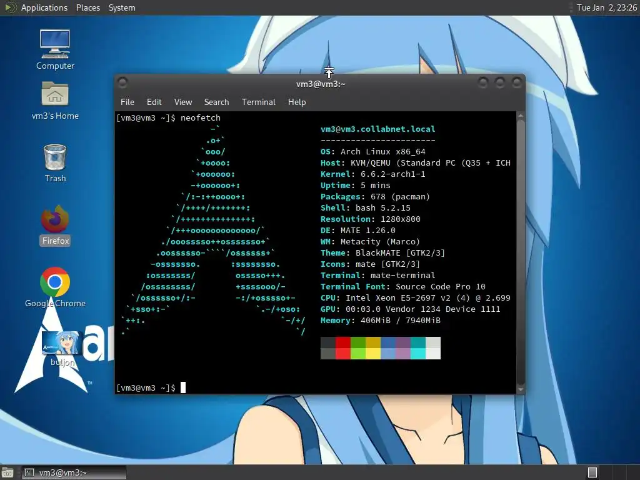Click the Resolution: 1280x800 line
640x480 pixels.
point(370,219)
